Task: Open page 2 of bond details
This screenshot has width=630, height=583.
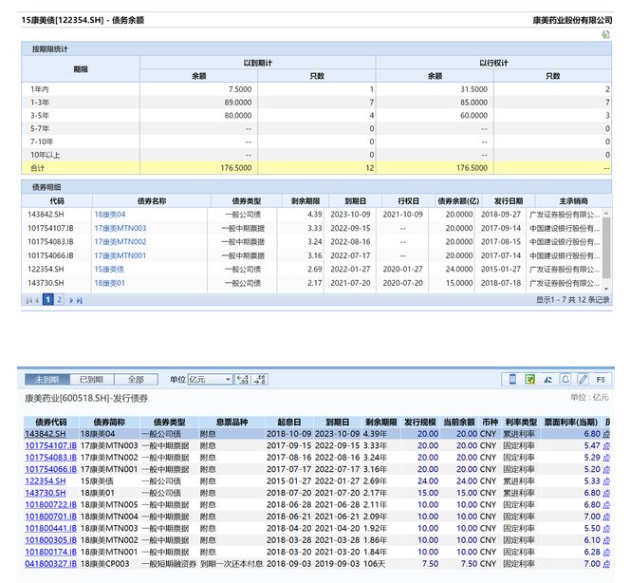Action: tap(59, 299)
